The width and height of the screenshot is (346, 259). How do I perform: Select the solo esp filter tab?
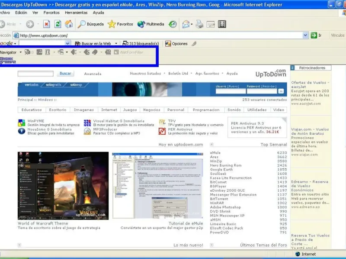tap(76, 85)
